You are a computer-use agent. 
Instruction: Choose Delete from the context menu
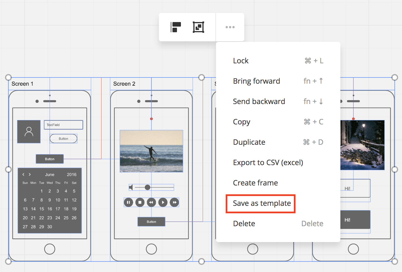point(244,224)
